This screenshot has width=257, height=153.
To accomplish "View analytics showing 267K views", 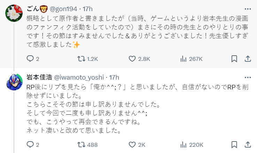I will (183, 59).
